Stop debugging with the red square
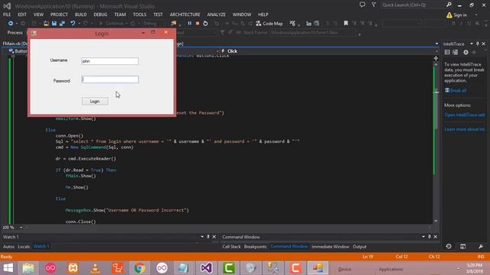Screen dimensions: 490x275 pyautogui.click(x=198, y=24)
